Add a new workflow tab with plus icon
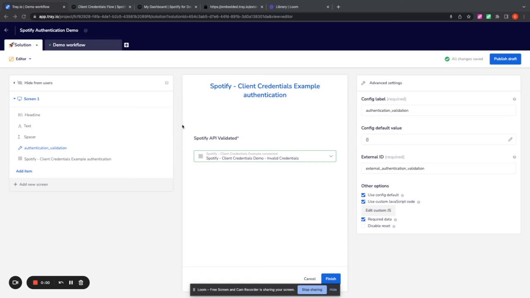Image resolution: width=530 pixels, height=298 pixels. (126, 45)
